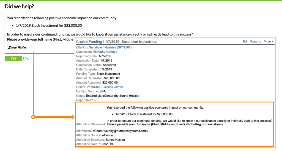Open the Malibu Business Center link

[107, 87]
